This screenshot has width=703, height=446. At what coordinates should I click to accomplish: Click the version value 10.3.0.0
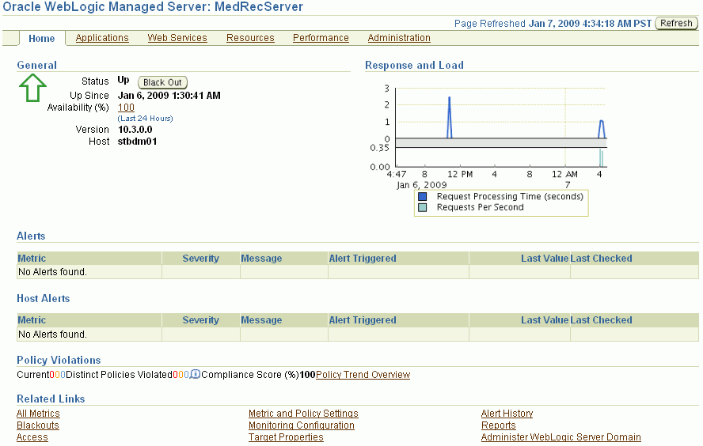[135, 130]
